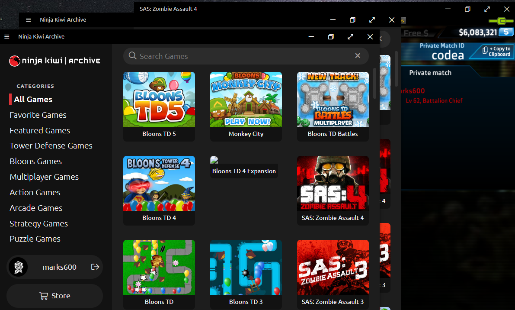Launch Bloons TD 5 thumbnail
The image size is (515, 310).
(x=159, y=99)
